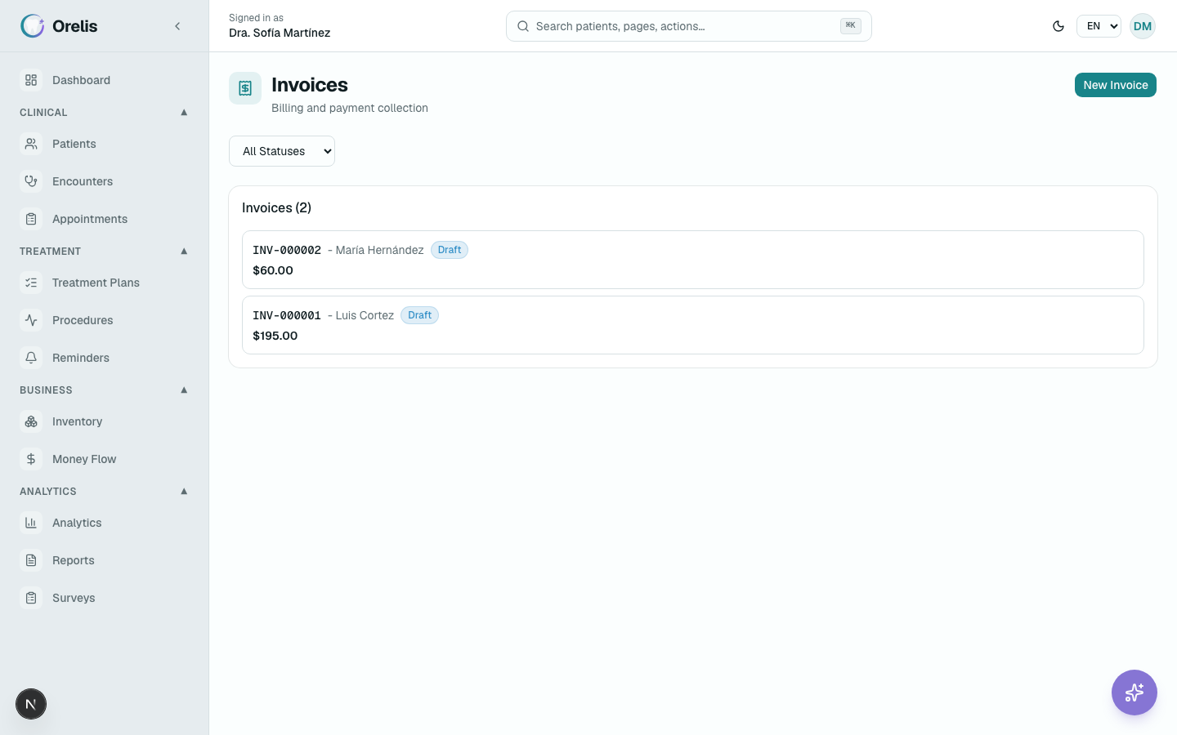
Task: Click the Encounters stethoscope icon
Action: click(31, 181)
